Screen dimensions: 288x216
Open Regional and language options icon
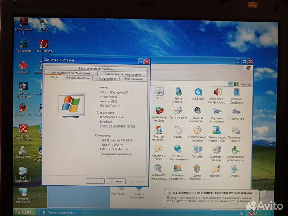pos(139,193)
